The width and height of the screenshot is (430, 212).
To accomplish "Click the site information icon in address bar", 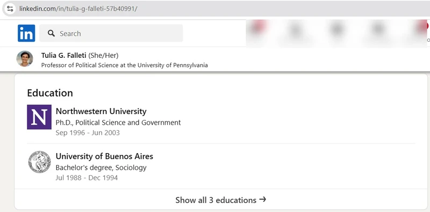I will pyautogui.click(x=10, y=9).
